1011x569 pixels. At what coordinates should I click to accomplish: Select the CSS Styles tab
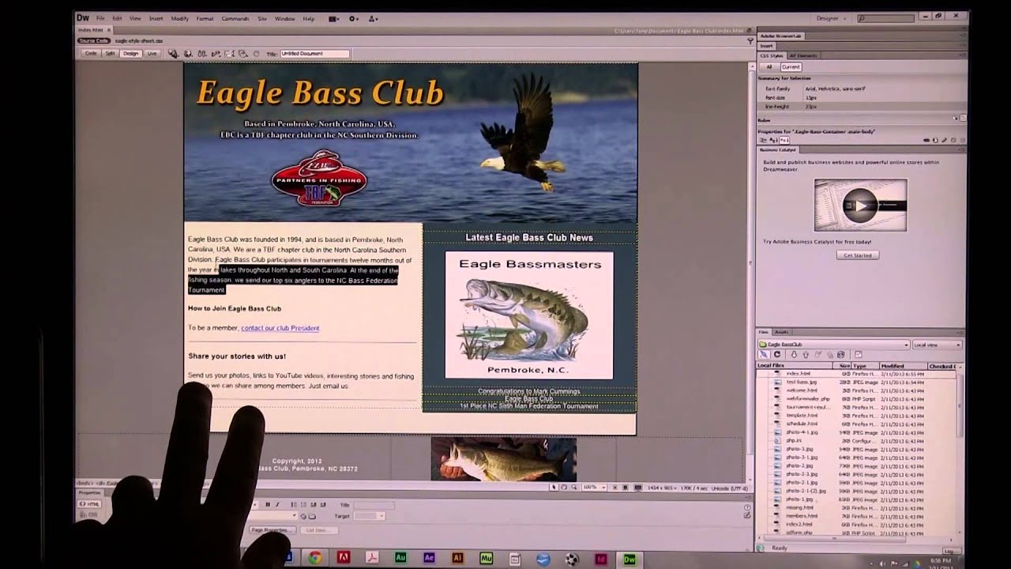pos(772,55)
